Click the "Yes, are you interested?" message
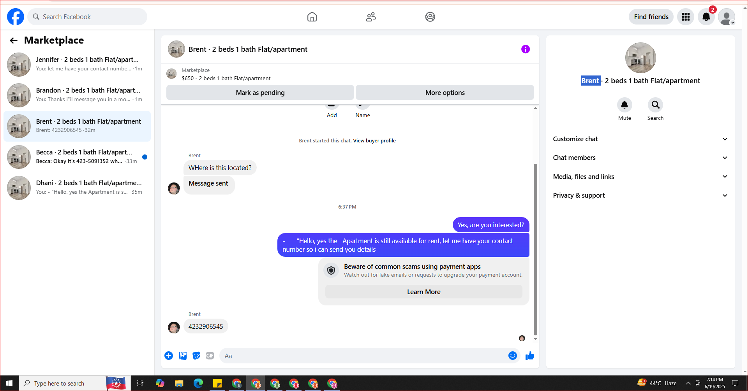This screenshot has height=391, width=748. [491, 225]
